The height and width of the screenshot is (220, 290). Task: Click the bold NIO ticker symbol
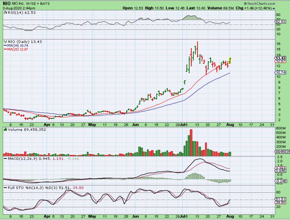point(7,3)
